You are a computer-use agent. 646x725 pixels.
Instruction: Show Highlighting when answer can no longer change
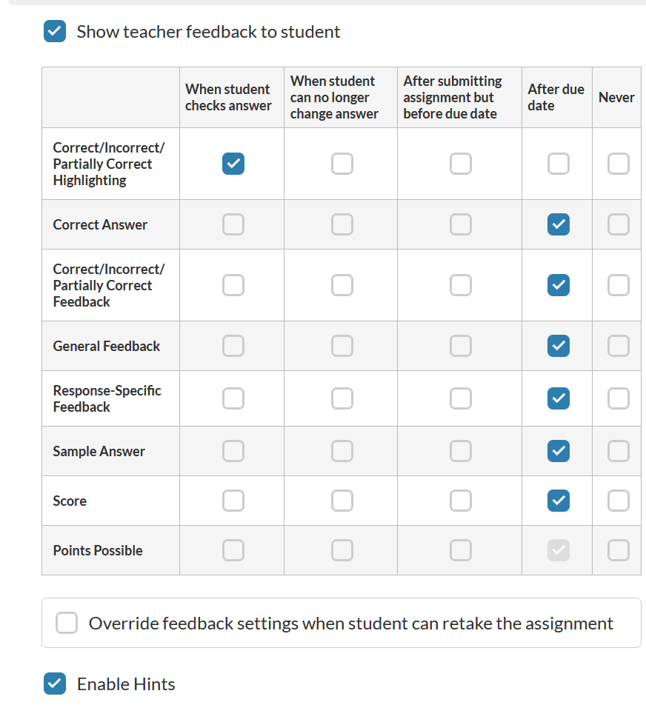pos(342,164)
